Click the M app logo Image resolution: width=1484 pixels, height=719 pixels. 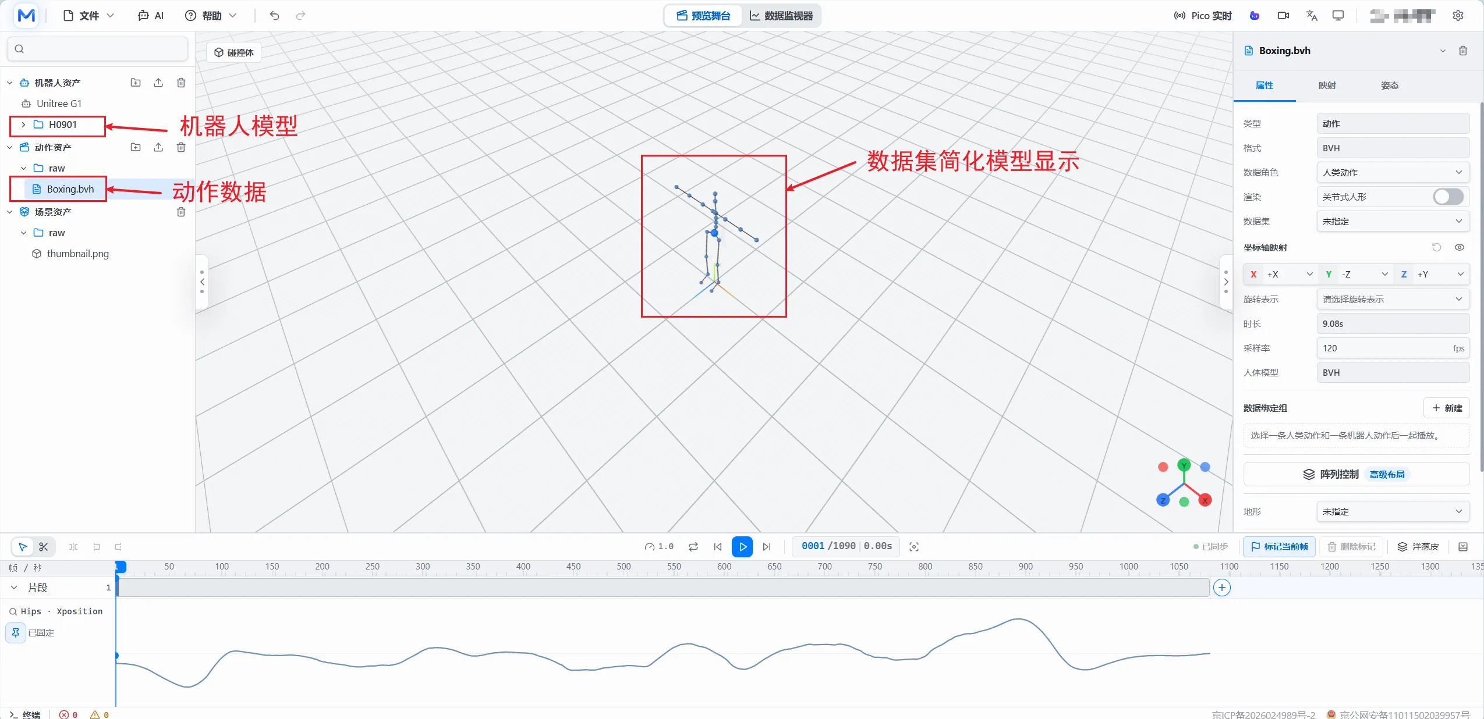tap(26, 16)
